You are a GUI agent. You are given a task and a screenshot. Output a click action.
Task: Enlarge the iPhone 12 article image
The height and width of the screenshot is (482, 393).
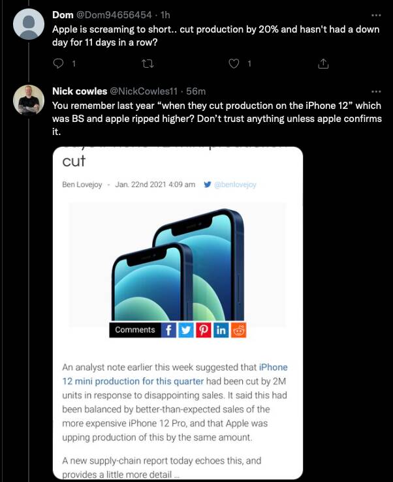(177, 261)
